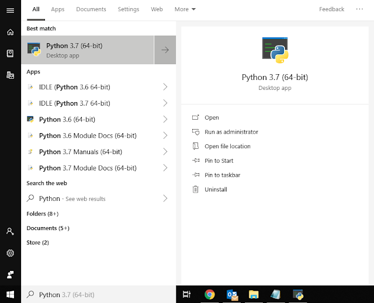
Task: Click the Python 3.7 best match icon
Action: click(x=34, y=49)
